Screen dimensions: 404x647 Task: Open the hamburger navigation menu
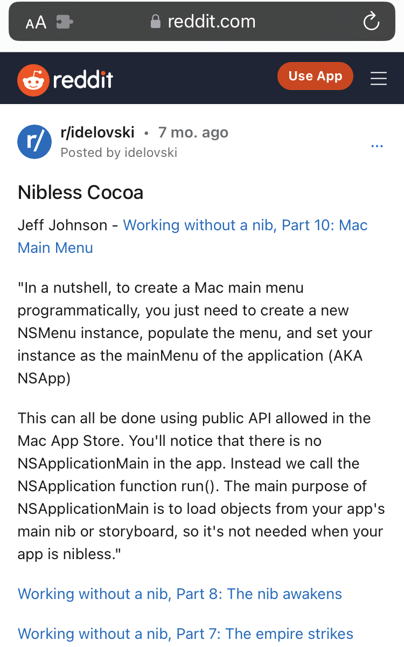(x=379, y=78)
